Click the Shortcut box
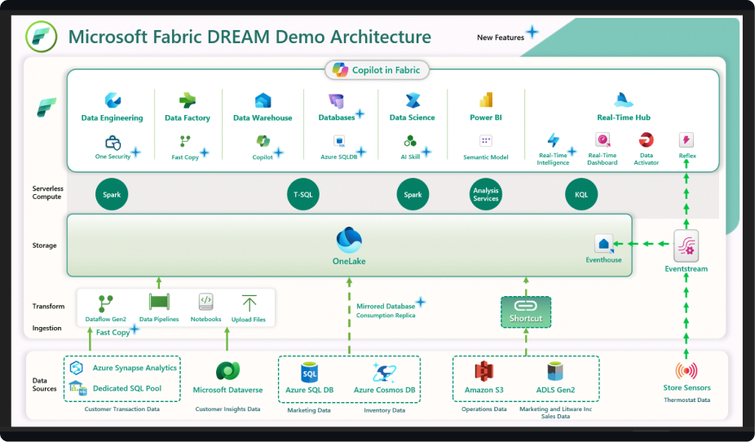 (x=526, y=312)
